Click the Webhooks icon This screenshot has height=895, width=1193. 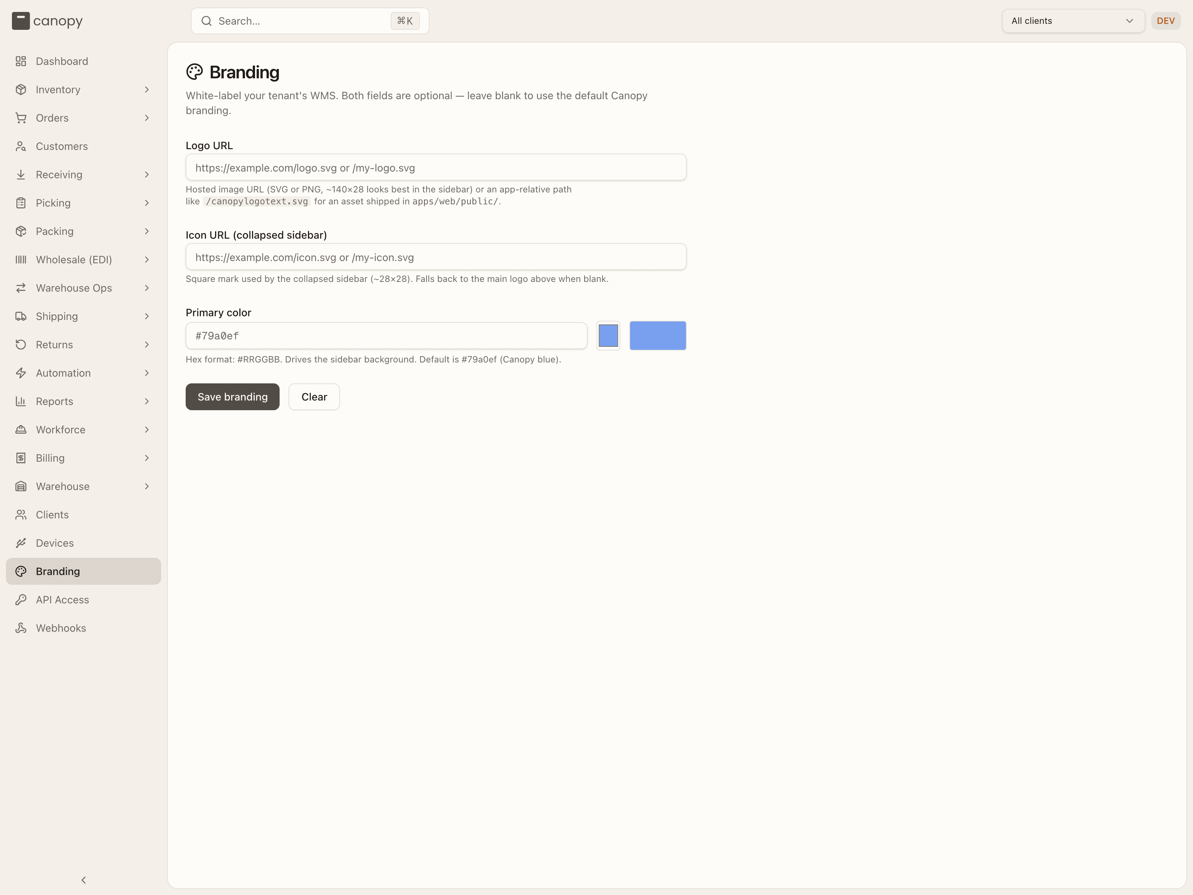click(x=21, y=628)
